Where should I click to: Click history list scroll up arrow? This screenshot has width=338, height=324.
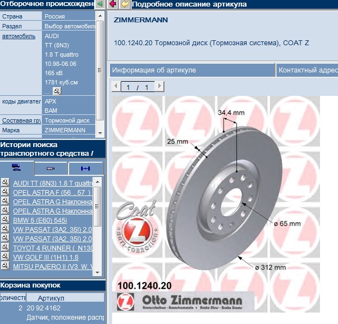pos(97,182)
